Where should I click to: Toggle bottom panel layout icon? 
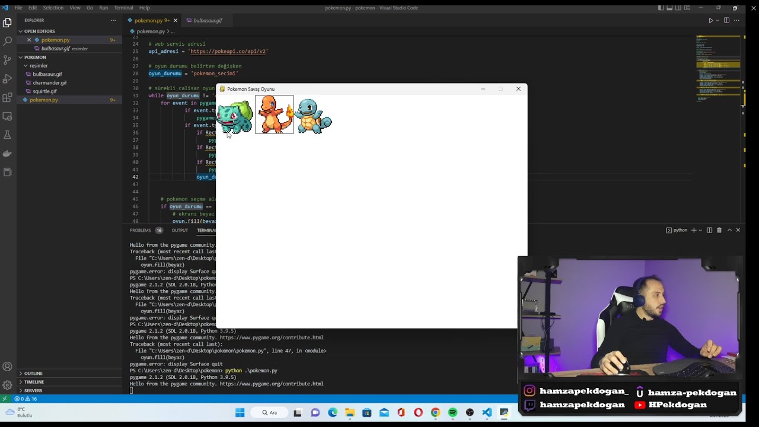click(669, 8)
